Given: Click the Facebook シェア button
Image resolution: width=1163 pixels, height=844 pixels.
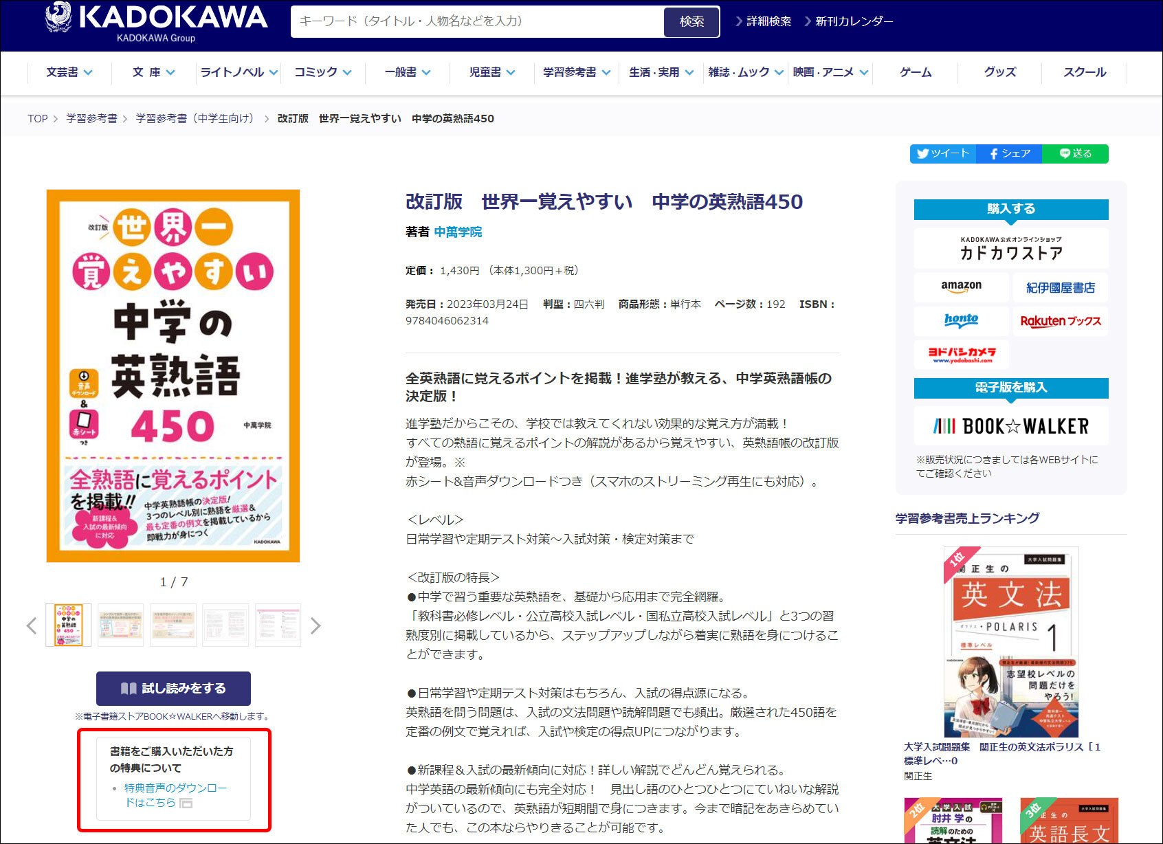Looking at the screenshot, I should [x=1009, y=153].
